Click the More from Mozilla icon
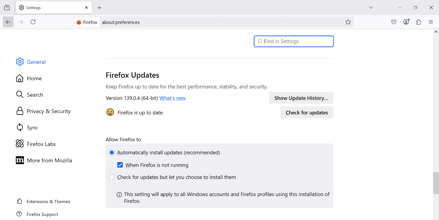Viewport: 439px width, 220px height. [19, 160]
